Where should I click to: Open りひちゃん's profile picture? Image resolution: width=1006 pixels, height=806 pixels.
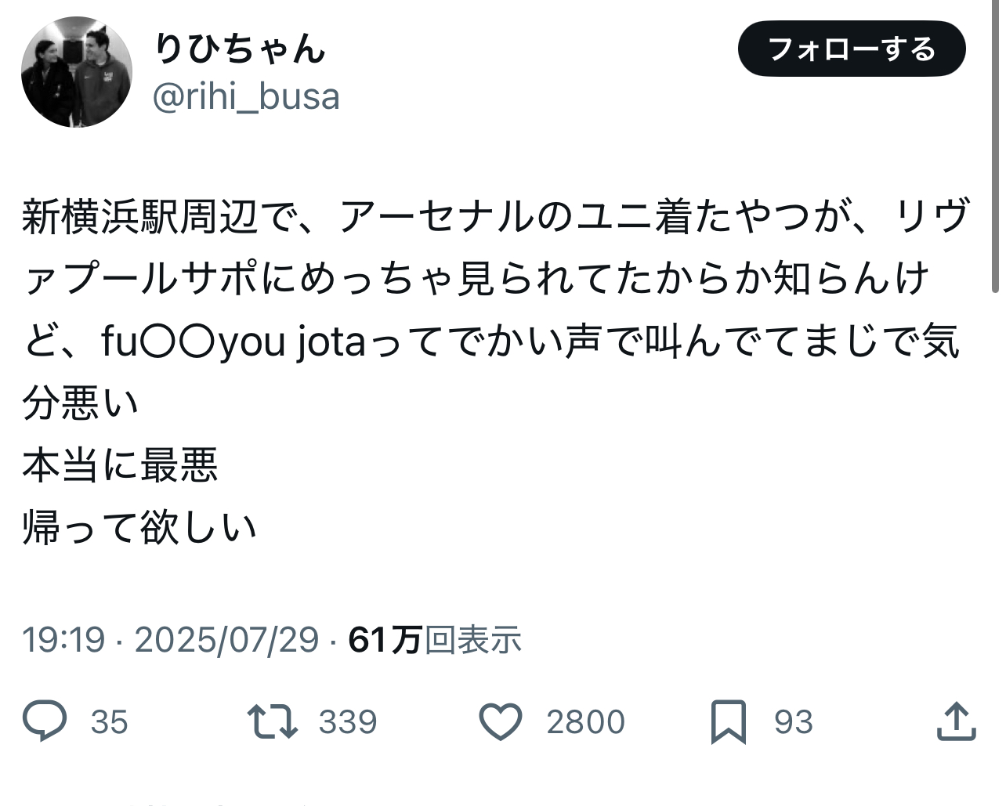[x=77, y=72]
